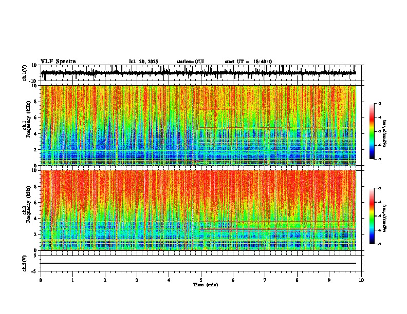This screenshot has width=407, height=314.
Task: Click the time axis tick label '6'
Action: 233,280
